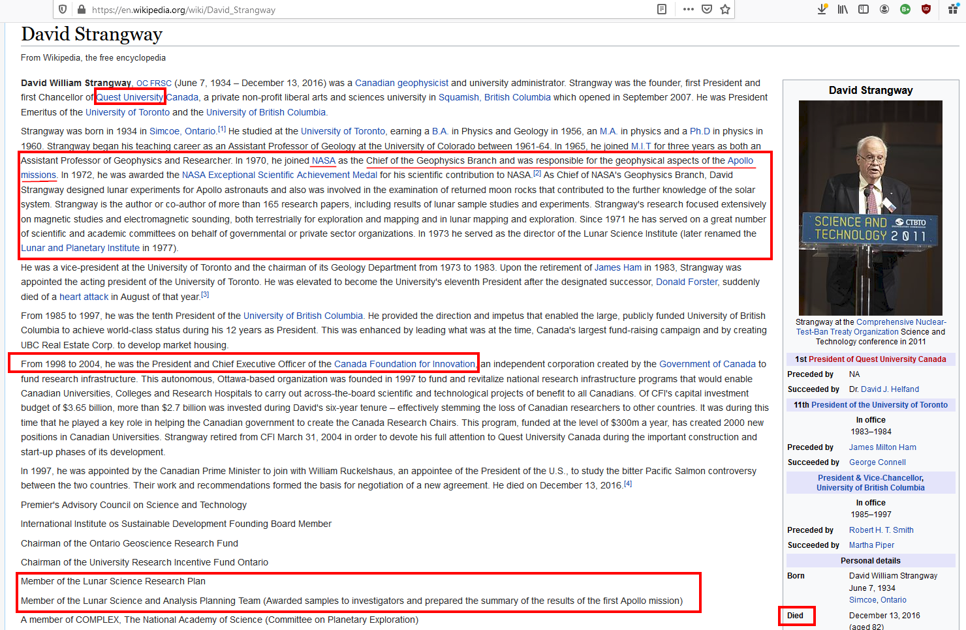
Task: Open Simcoe, Ontario link in infobox
Action: click(877, 600)
